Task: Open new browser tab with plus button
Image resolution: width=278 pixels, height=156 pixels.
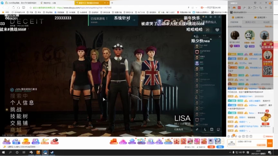Action: (x=112, y=3)
